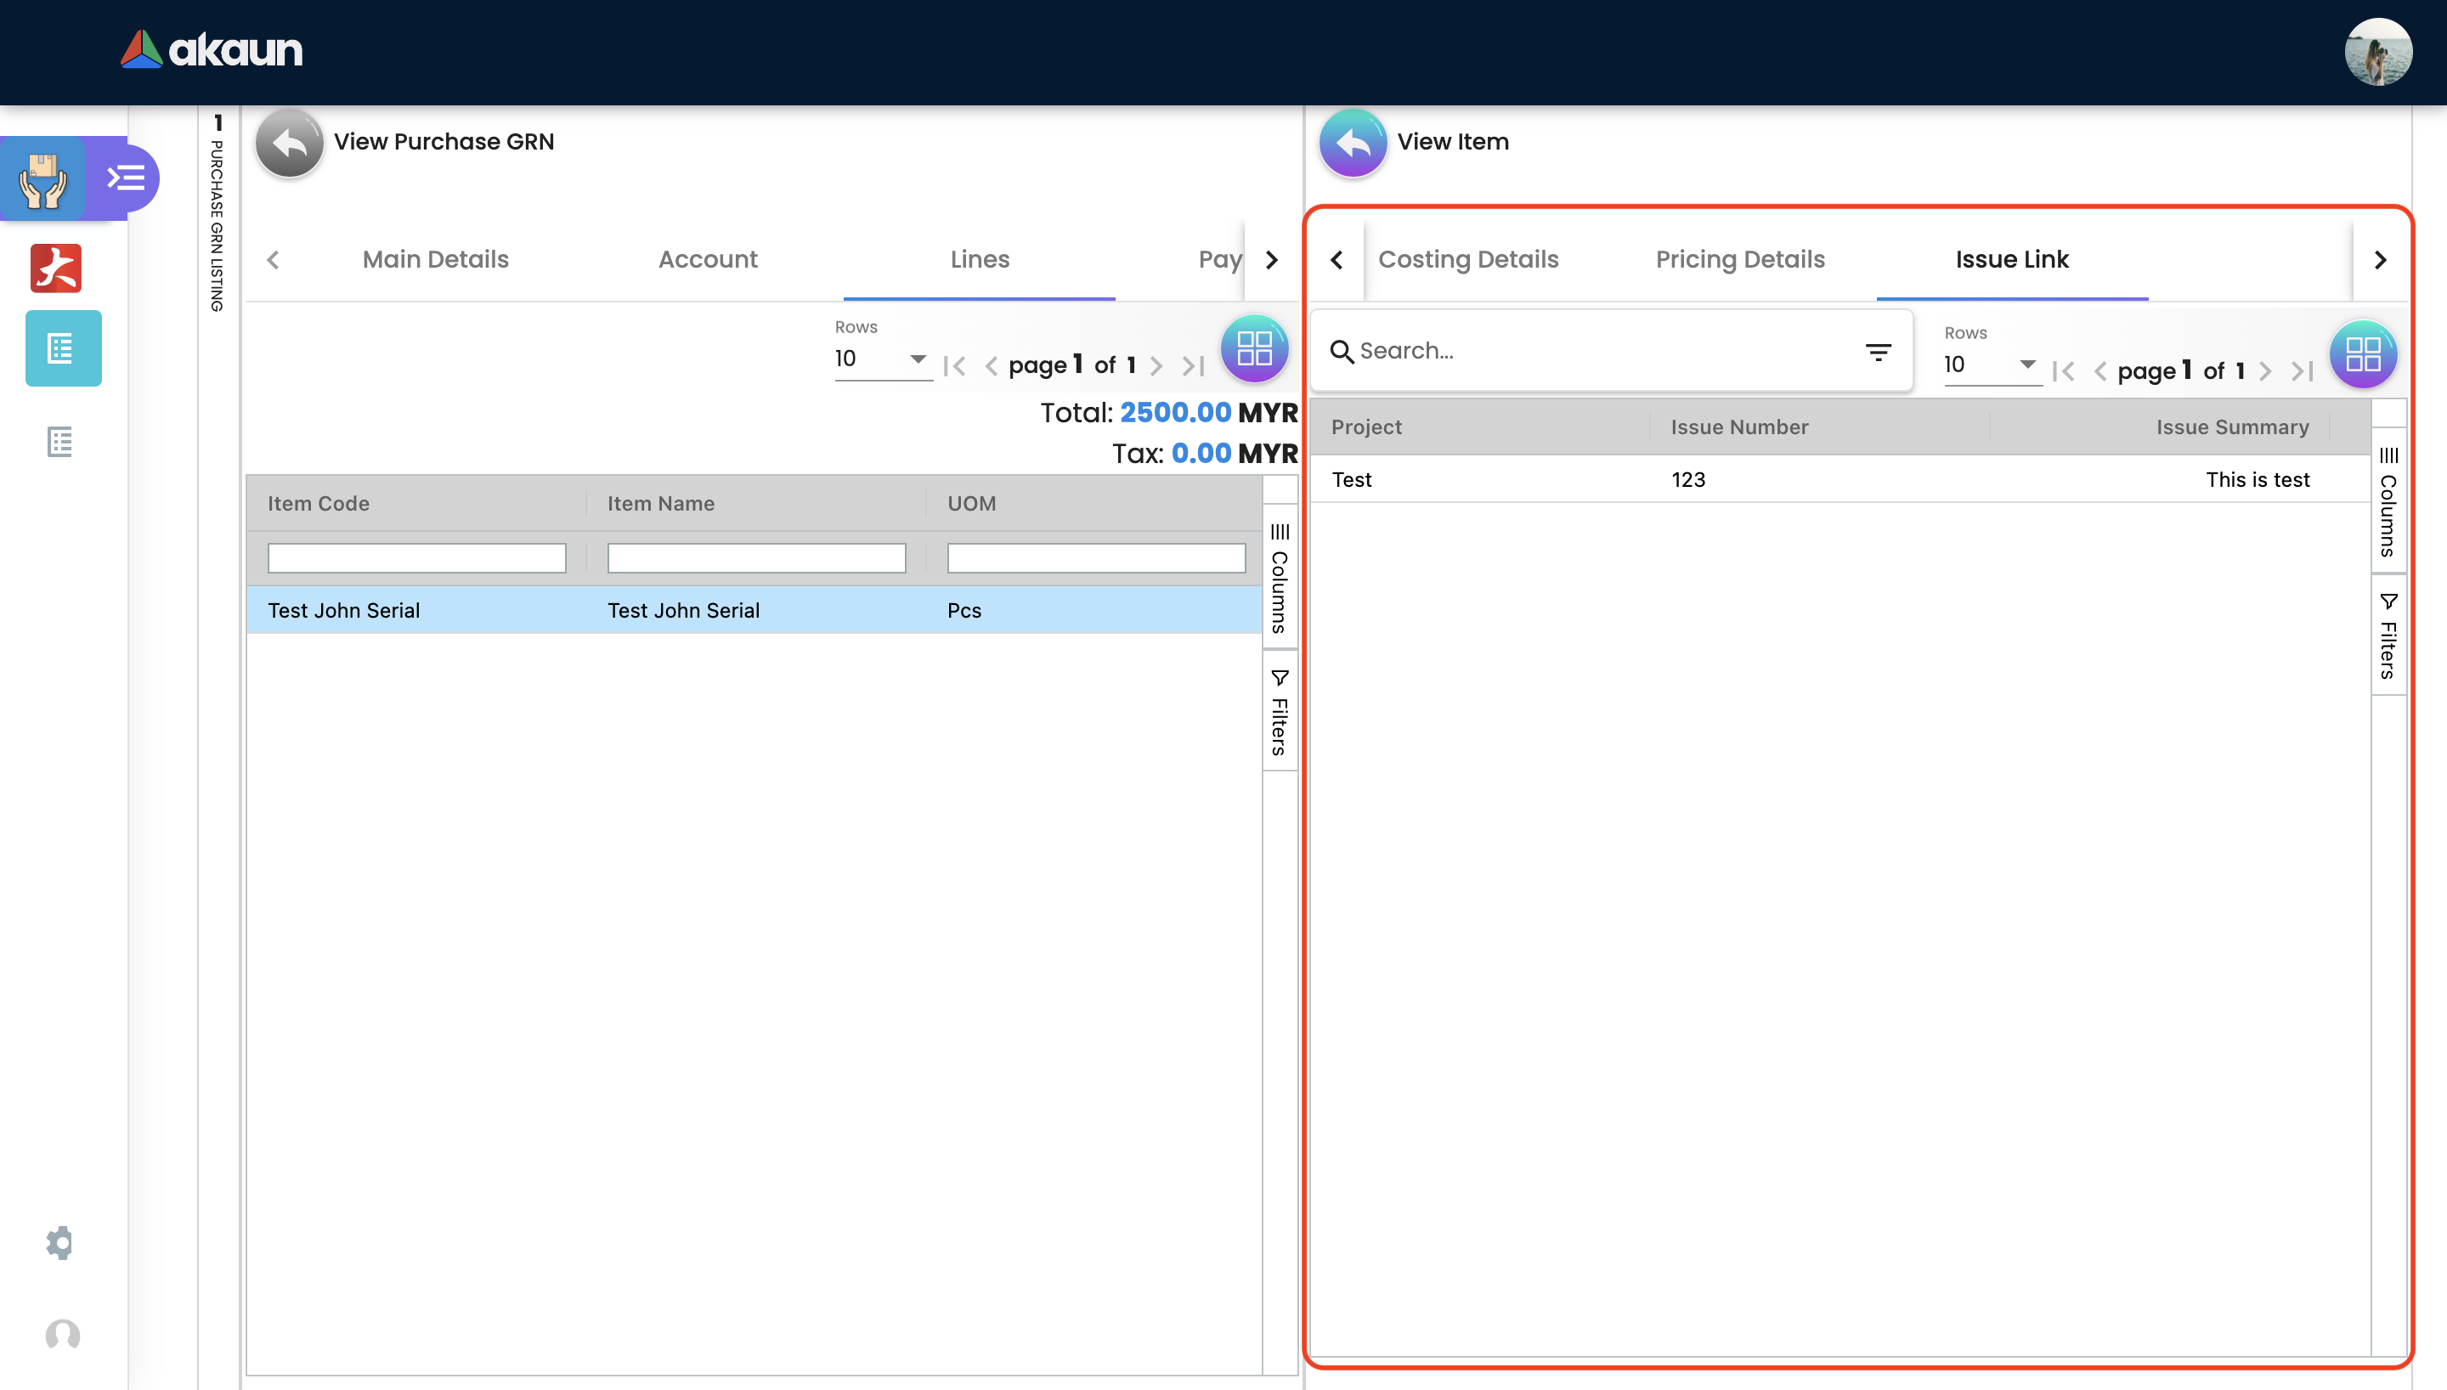Open the settings gear in the sidebar
The height and width of the screenshot is (1390, 2447).
tap(60, 1242)
